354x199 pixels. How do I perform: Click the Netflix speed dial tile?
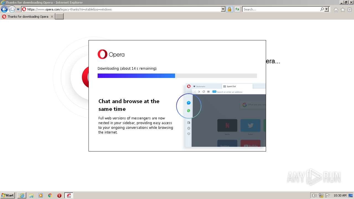227,125
